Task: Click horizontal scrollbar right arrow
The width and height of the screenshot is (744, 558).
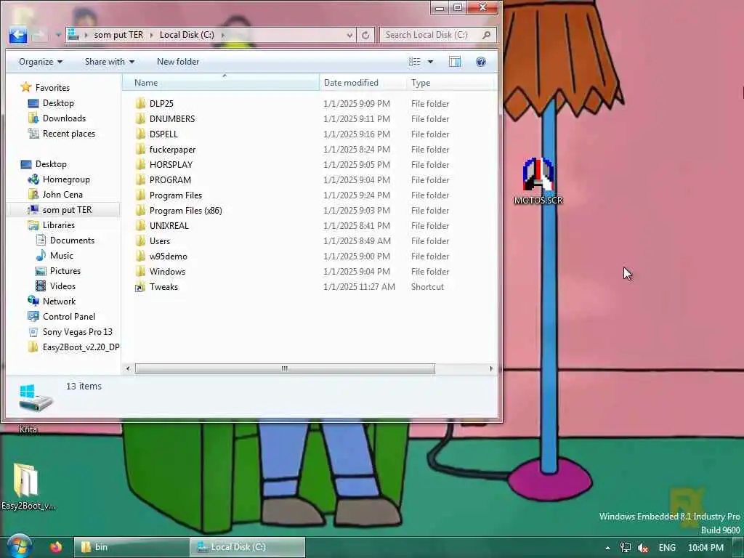Action: tap(490, 368)
